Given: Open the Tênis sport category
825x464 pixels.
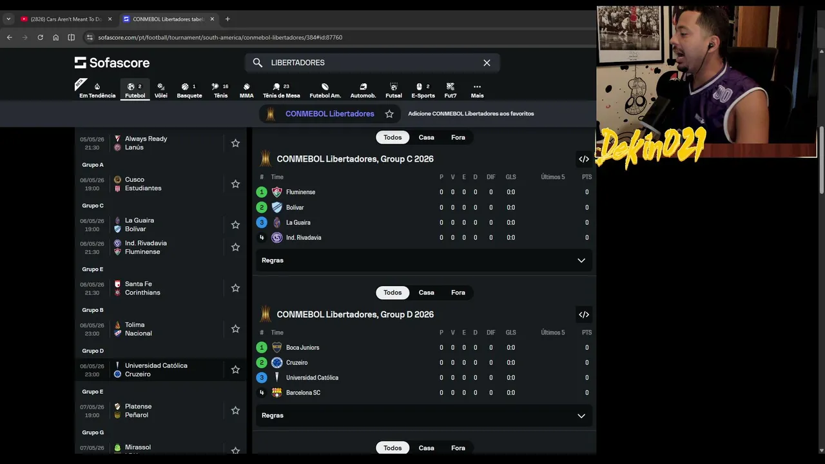Looking at the screenshot, I should pos(220,90).
